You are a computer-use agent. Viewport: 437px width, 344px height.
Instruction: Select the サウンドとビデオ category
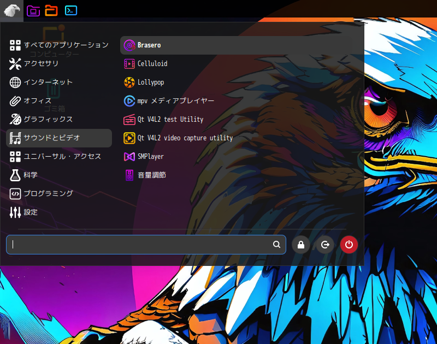pos(59,138)
